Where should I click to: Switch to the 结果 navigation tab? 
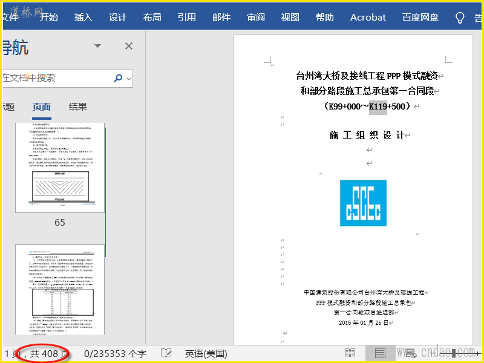78,107
